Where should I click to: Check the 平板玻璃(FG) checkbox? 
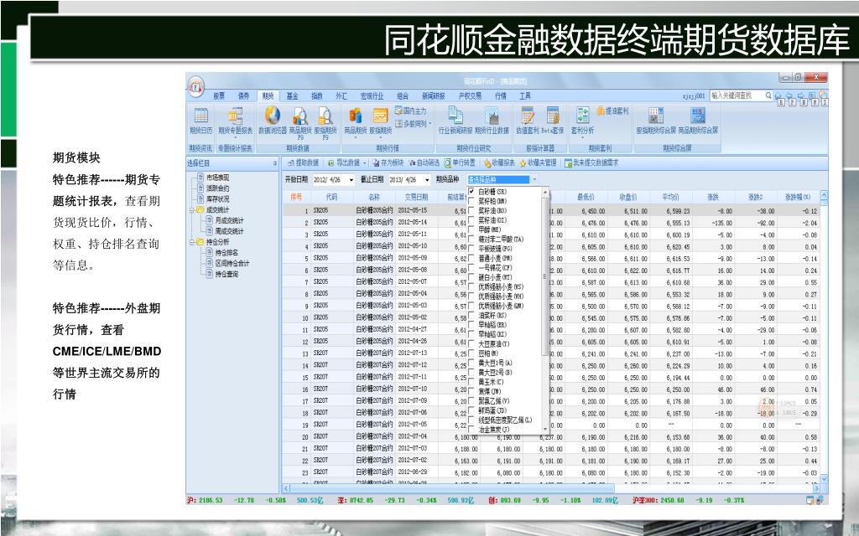471,249
